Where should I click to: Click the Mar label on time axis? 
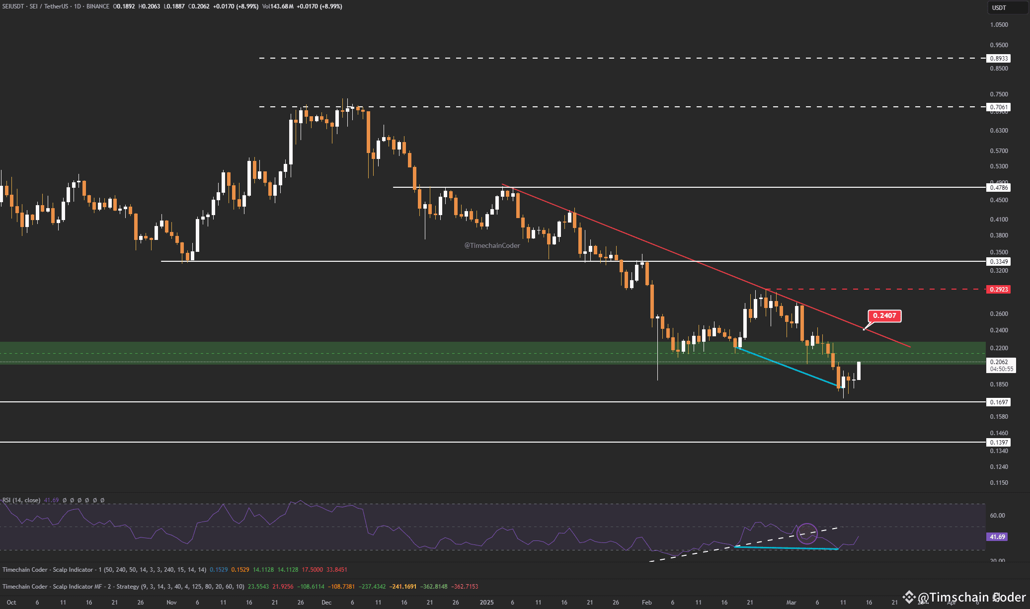tap(791, 603)
